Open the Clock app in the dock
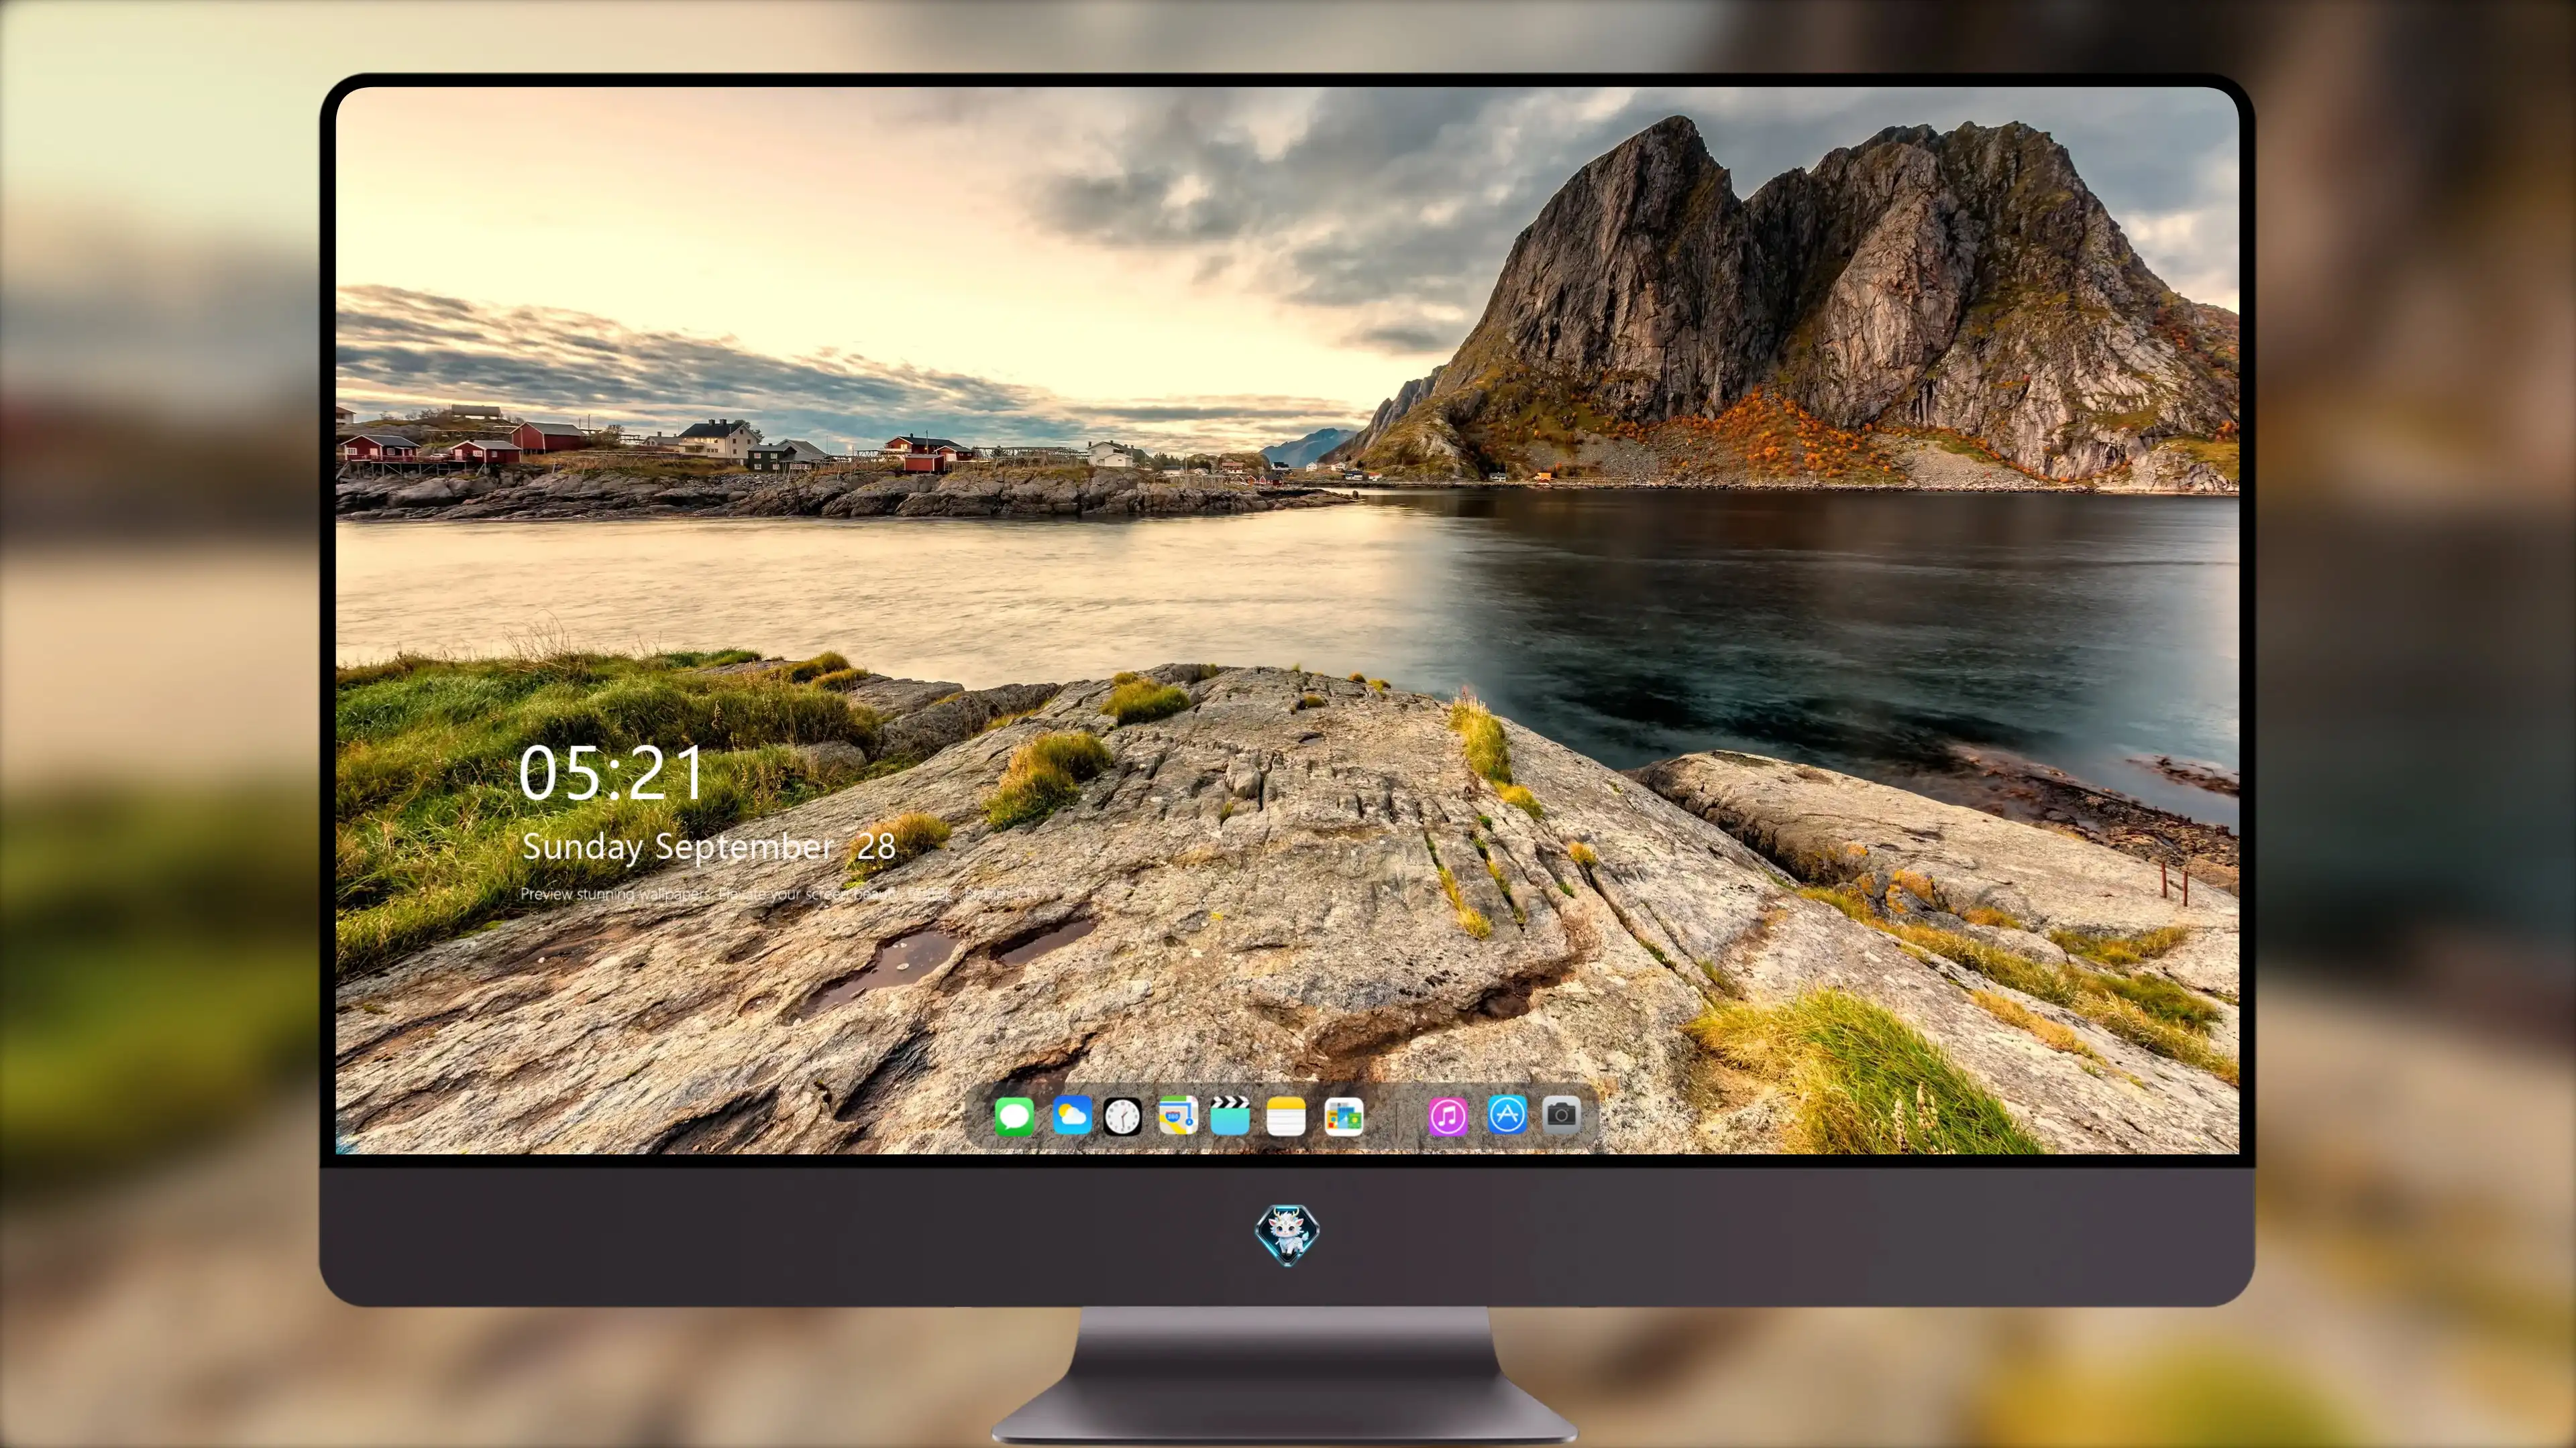The image size is (2576, 1448). tap(1122, 1116)
